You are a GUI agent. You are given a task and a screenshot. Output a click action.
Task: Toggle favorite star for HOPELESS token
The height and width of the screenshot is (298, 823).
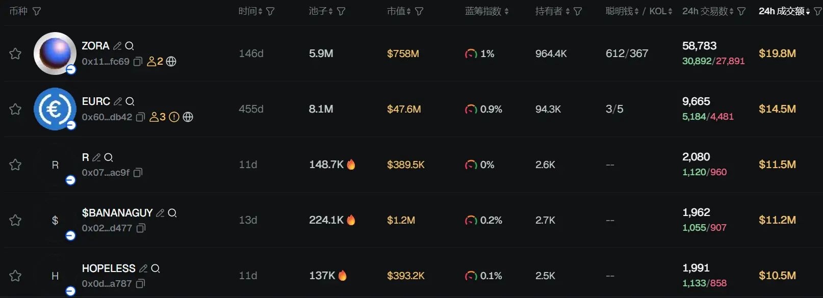pyautogui.click(x=15, y=276)
